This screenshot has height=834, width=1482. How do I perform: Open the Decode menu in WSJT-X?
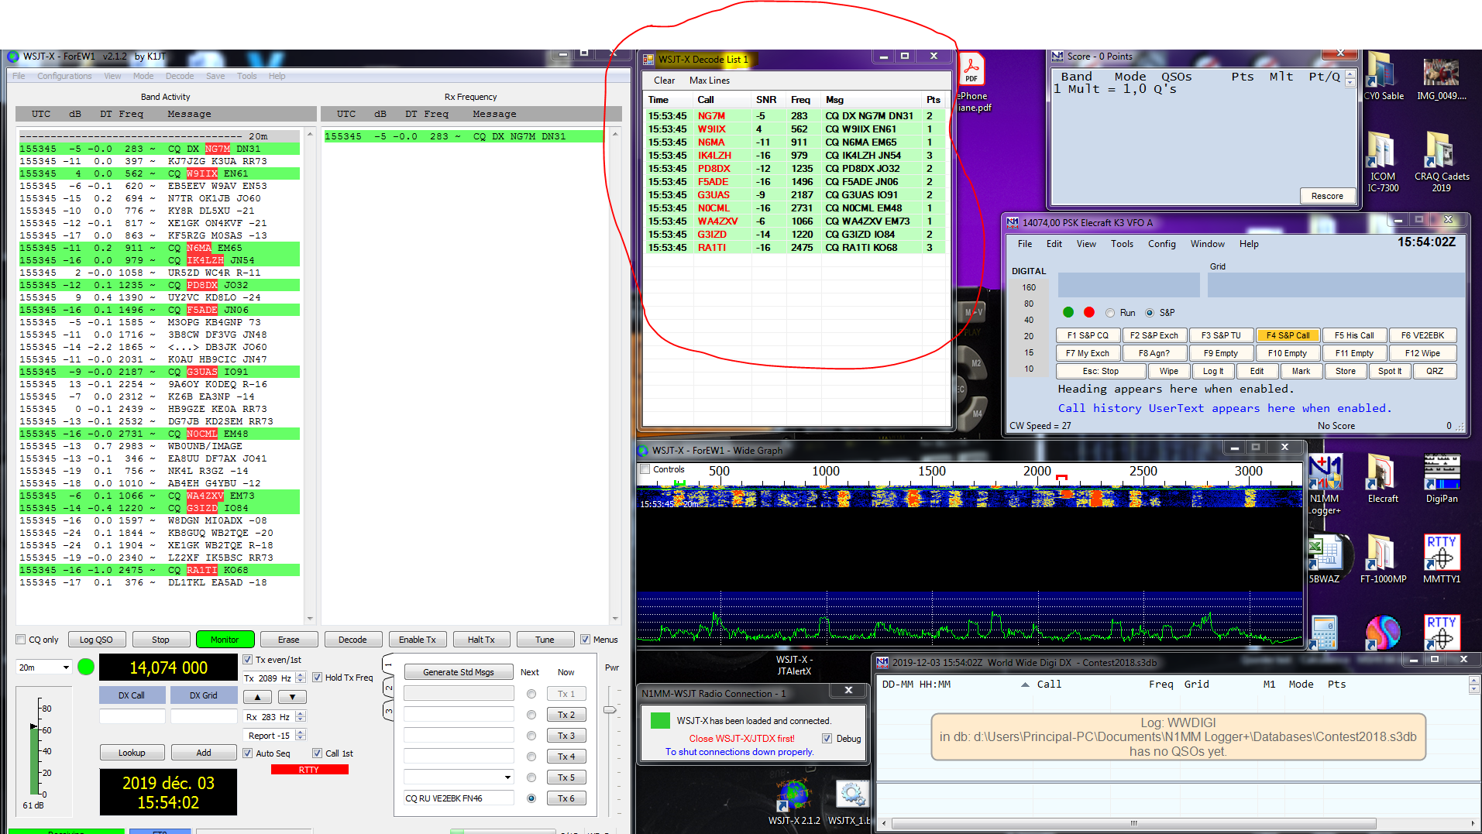[x=179, y=76]
